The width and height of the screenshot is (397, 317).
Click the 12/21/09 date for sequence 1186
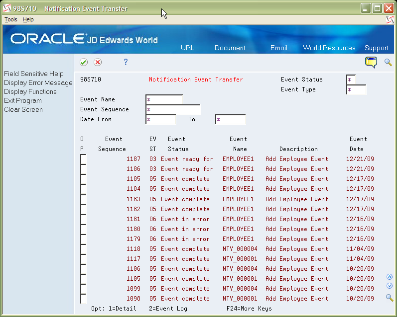[x=360, y=169]
